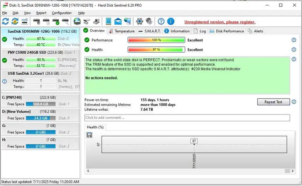This screenshot has width=302, height=186.
Task: Open the Help menu
Action: [81, 13]
